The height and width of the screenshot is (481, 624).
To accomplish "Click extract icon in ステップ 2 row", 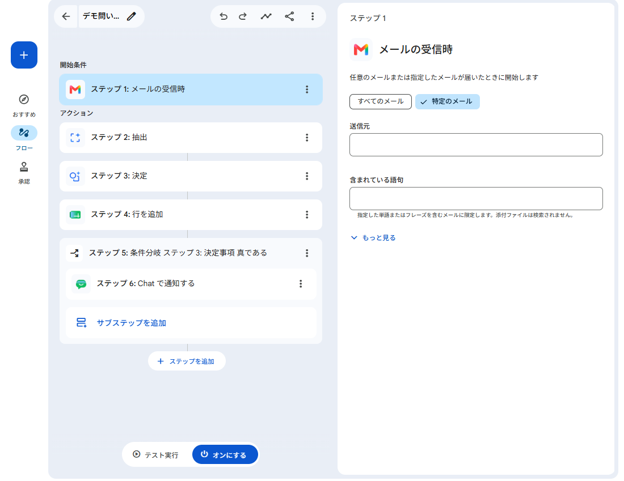I will pyautogui.click(x=75, y=138).
